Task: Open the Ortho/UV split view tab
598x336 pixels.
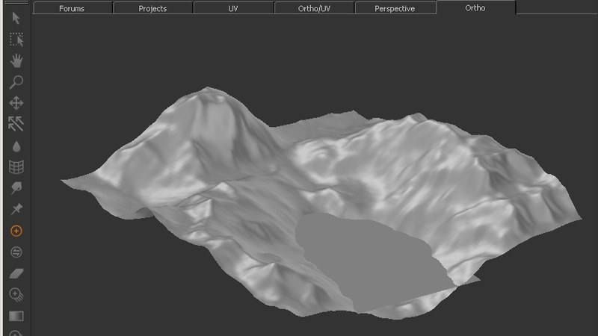Action: [314, 8]
